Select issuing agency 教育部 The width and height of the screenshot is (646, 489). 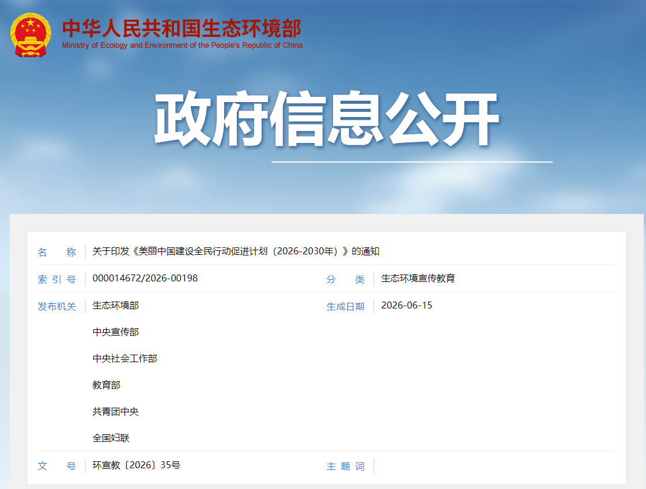coord(106,385)
